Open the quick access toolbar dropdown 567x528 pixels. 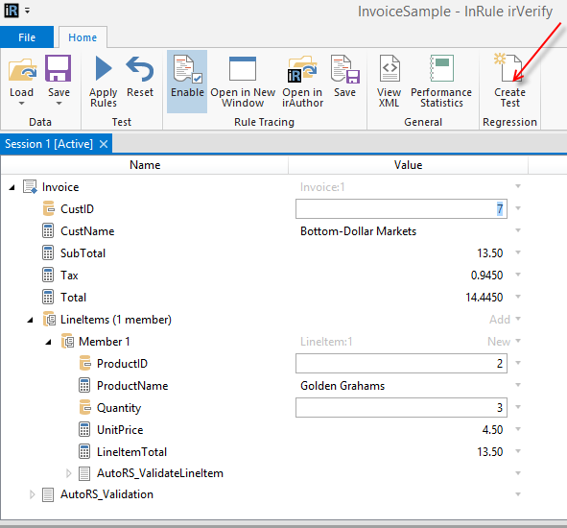27,11
